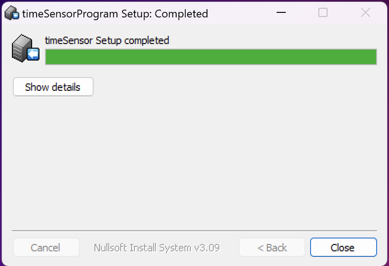The image size is (389, 266).
Task: Show details of the installation
Action: (53, 87)
